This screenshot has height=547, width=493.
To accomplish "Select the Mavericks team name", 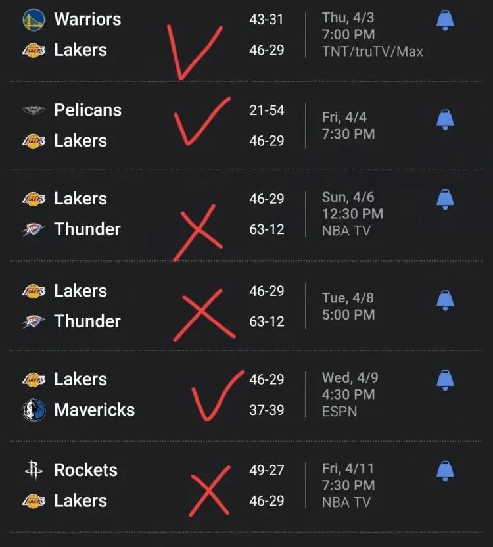I will click(x=95, y=410).
